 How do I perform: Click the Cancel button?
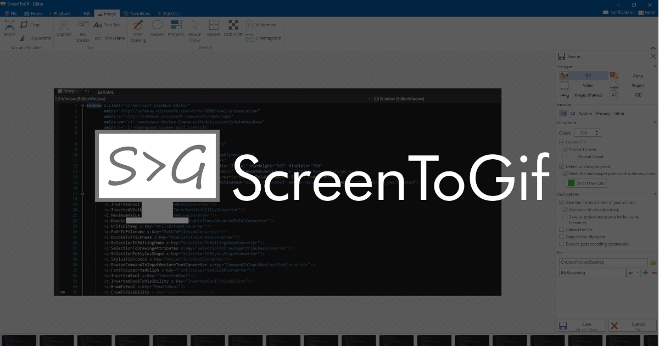tap(633, 326)
